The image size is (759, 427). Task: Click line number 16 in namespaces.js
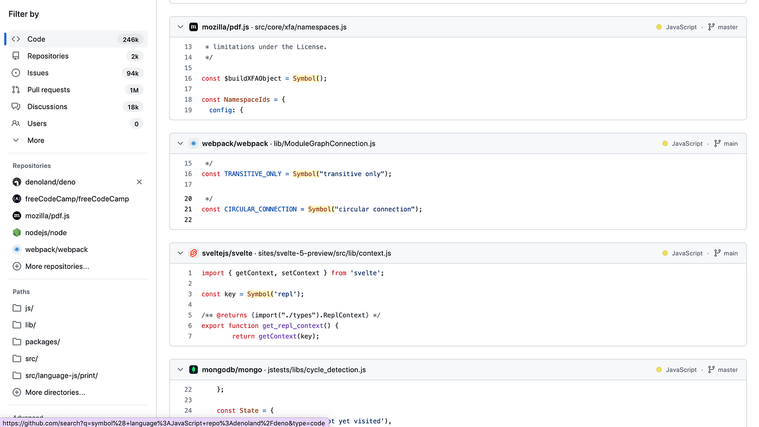[188, 78]
